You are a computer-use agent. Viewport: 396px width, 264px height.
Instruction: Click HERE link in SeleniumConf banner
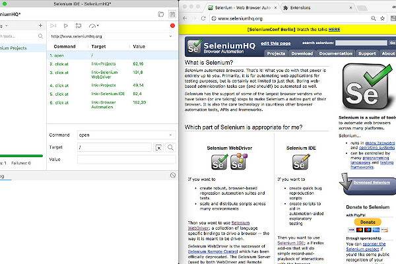coord(334,30)
